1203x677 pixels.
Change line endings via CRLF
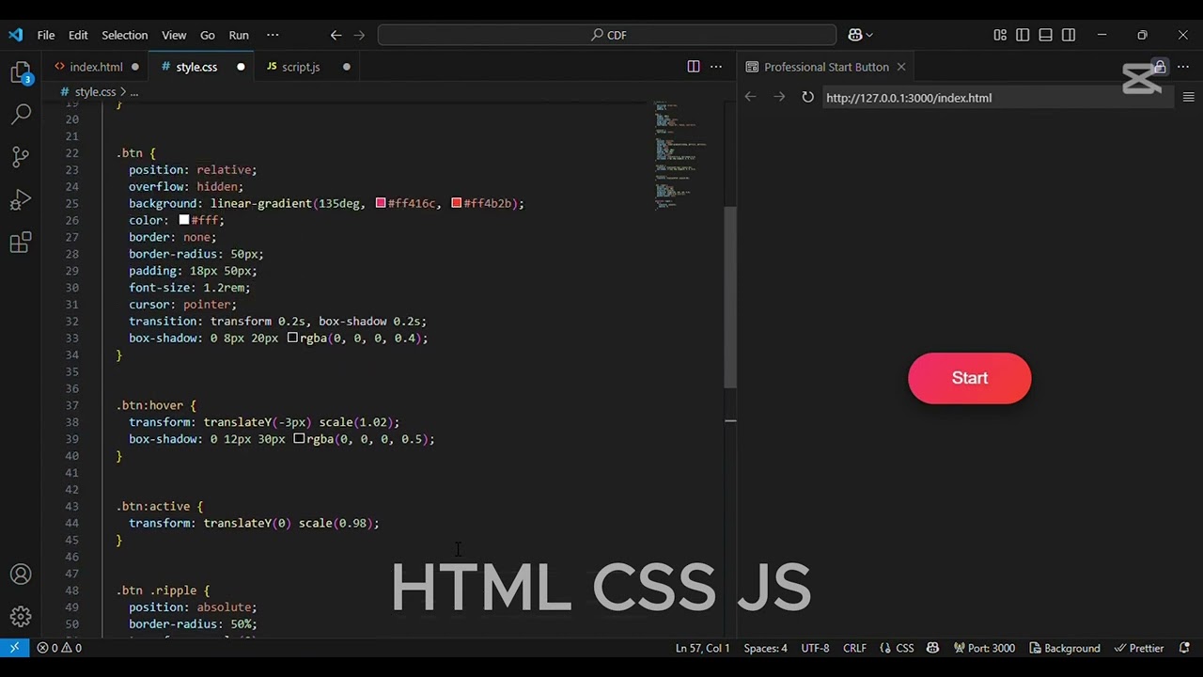[x=854, y=648]
